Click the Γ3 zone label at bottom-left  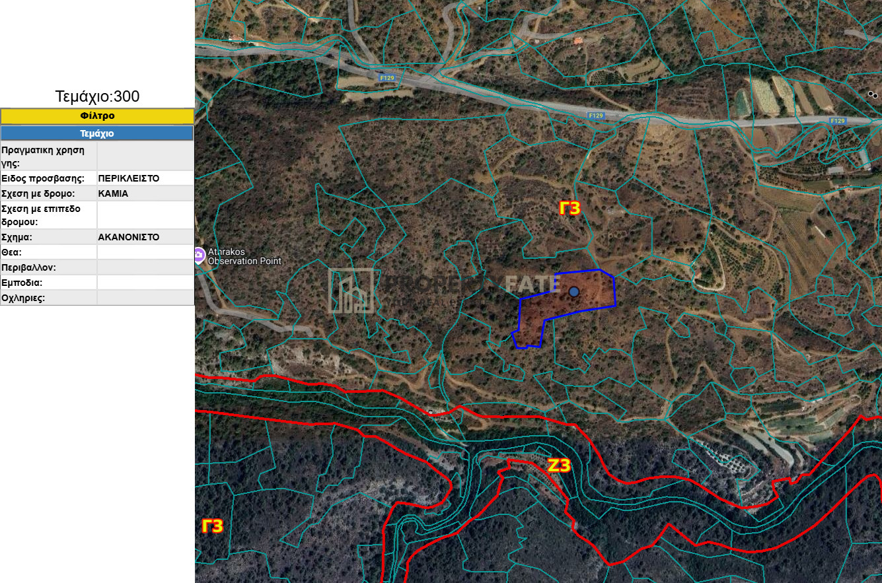[212, 526]
